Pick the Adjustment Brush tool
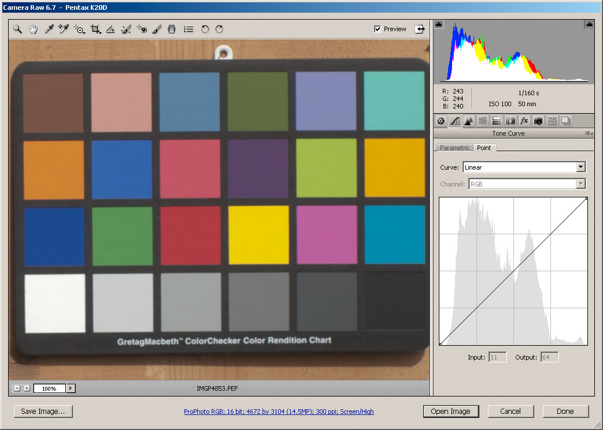Screen dimensions: 603x430 (x=157, y=29)
